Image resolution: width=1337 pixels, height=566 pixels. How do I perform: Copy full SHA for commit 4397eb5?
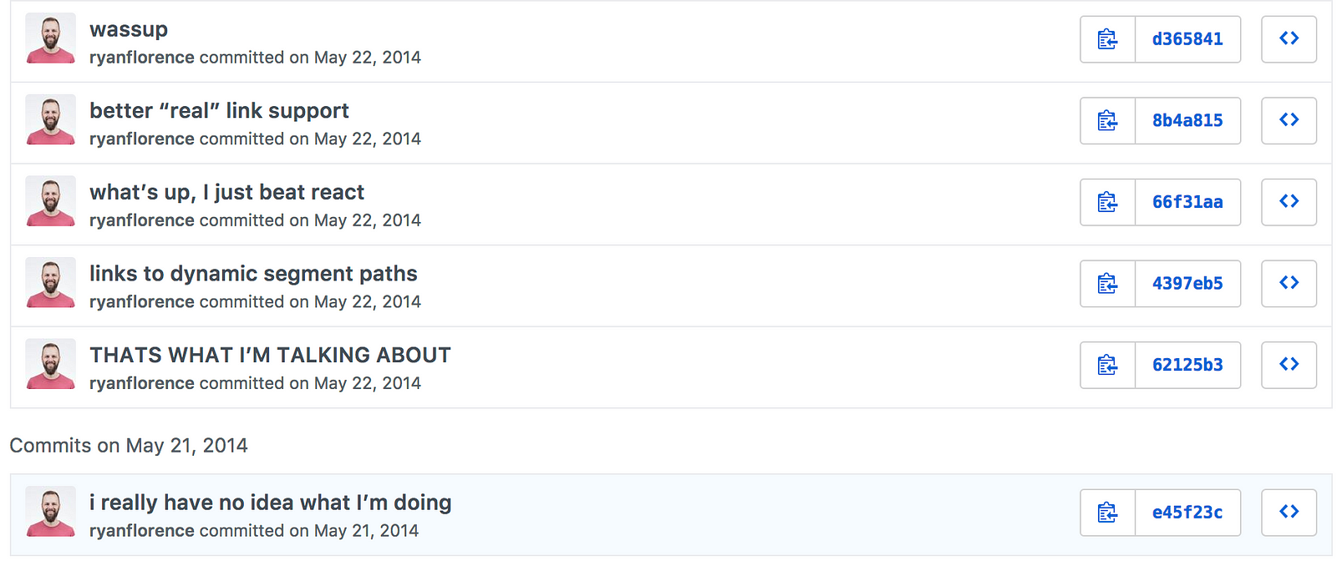tap(1108, 283)
